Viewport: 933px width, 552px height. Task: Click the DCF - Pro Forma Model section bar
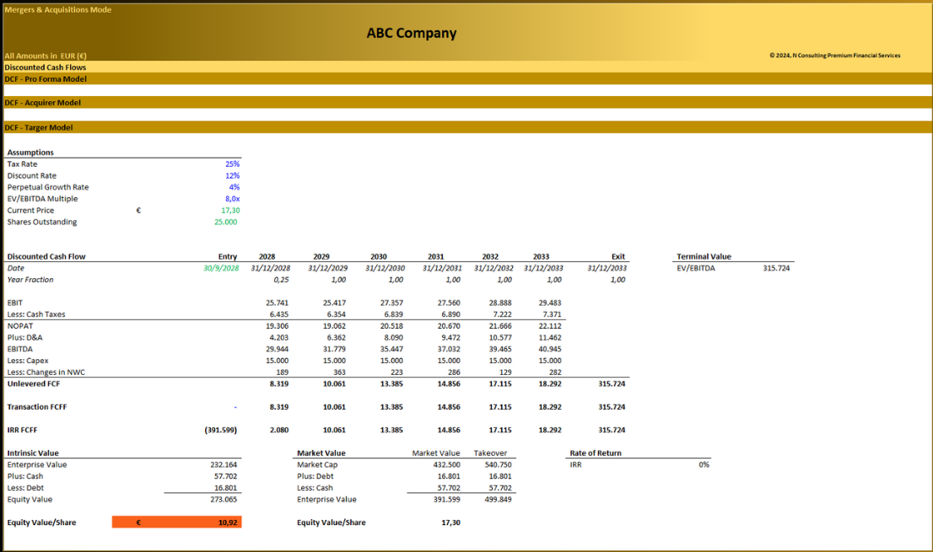[x=467, y=79]
